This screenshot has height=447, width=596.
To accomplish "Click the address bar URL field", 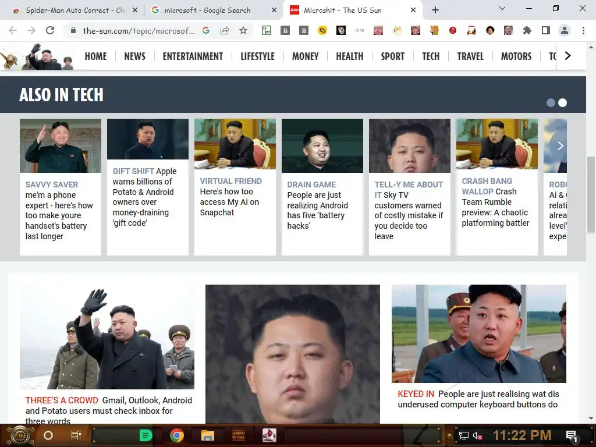I will 139,30.
